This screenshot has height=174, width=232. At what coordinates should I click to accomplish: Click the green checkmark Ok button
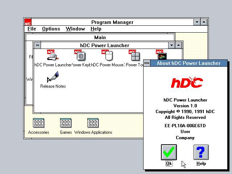coord(169,152)
